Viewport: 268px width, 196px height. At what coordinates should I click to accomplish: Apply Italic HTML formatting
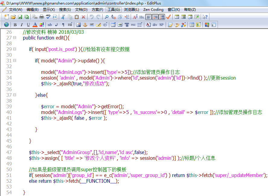tap(21, 25)
